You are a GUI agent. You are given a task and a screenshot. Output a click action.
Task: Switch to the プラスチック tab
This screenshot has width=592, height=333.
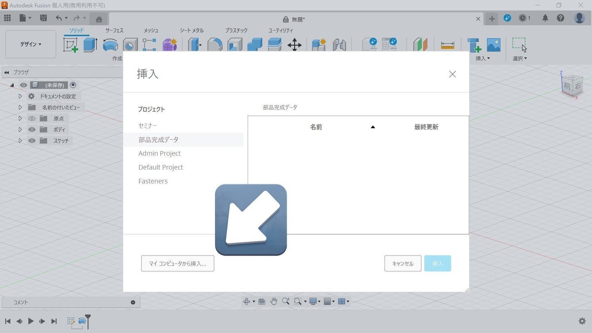[x=236, y=31]
